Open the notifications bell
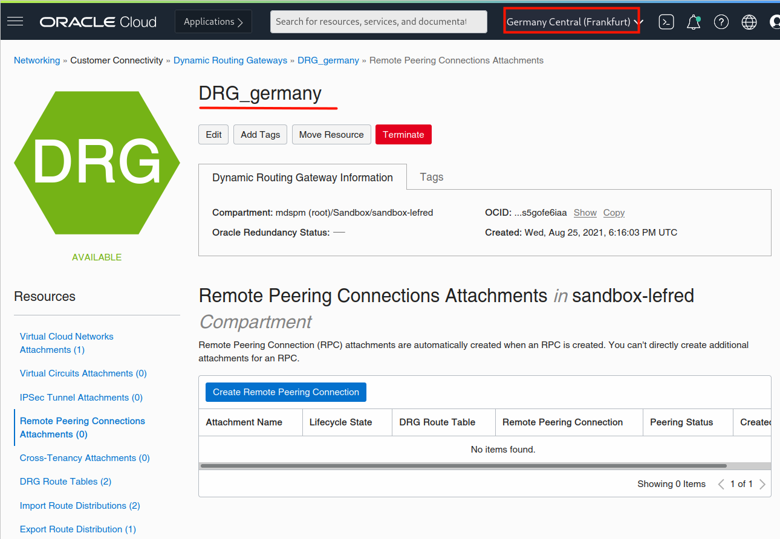Screen dimensions: 780x539 point(694,22)
